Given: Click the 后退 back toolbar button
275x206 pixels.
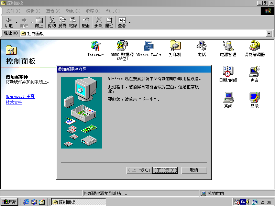Looking at the screenshot, I should 9,22.
